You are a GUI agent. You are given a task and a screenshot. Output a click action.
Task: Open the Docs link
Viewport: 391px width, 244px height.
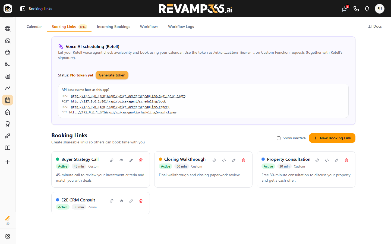[375, 26]
